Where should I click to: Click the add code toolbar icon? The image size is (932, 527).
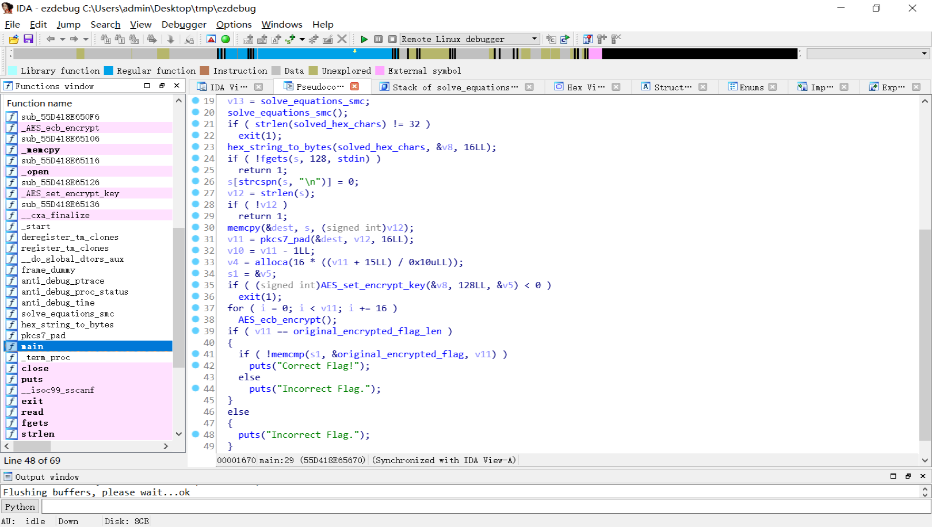[248, 39]
